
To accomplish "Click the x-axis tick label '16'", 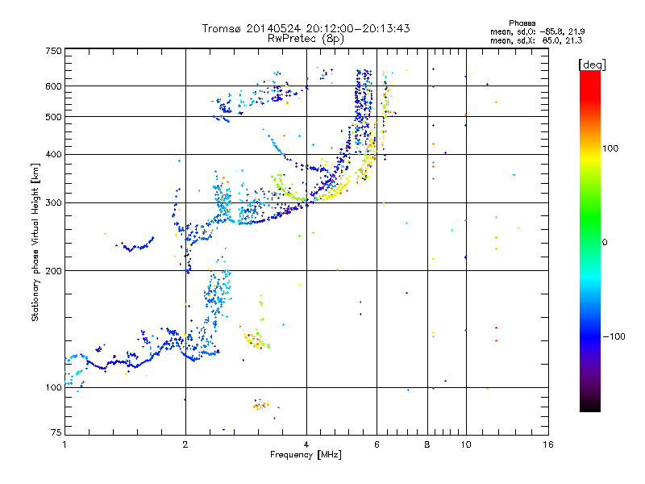I will 548,444.
